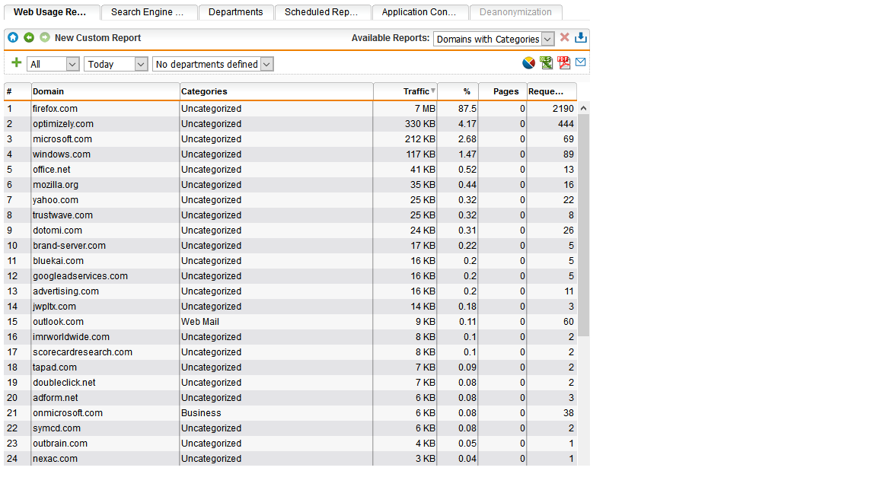The width and height of the screenshot is (877, 493).
Task: Select mozilla.org domain
Action: (56, 185)
